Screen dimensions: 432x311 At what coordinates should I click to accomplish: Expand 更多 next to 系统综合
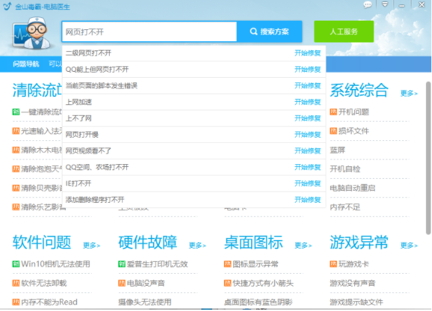pyautogui.click(x=409, y=94)
